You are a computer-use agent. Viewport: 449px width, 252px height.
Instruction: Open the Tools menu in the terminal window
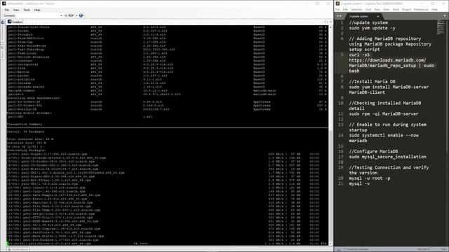coord(27,10)
